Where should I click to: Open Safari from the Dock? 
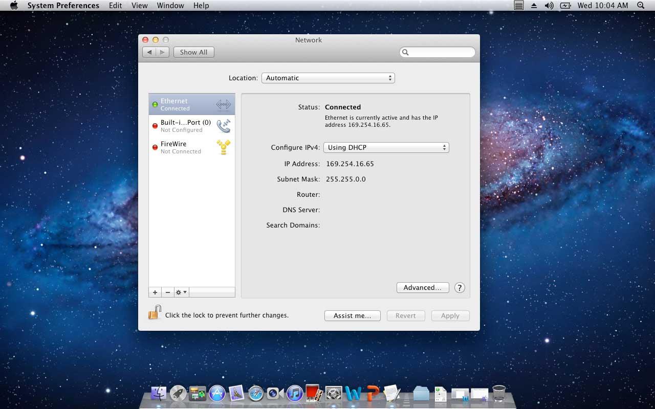255,393
